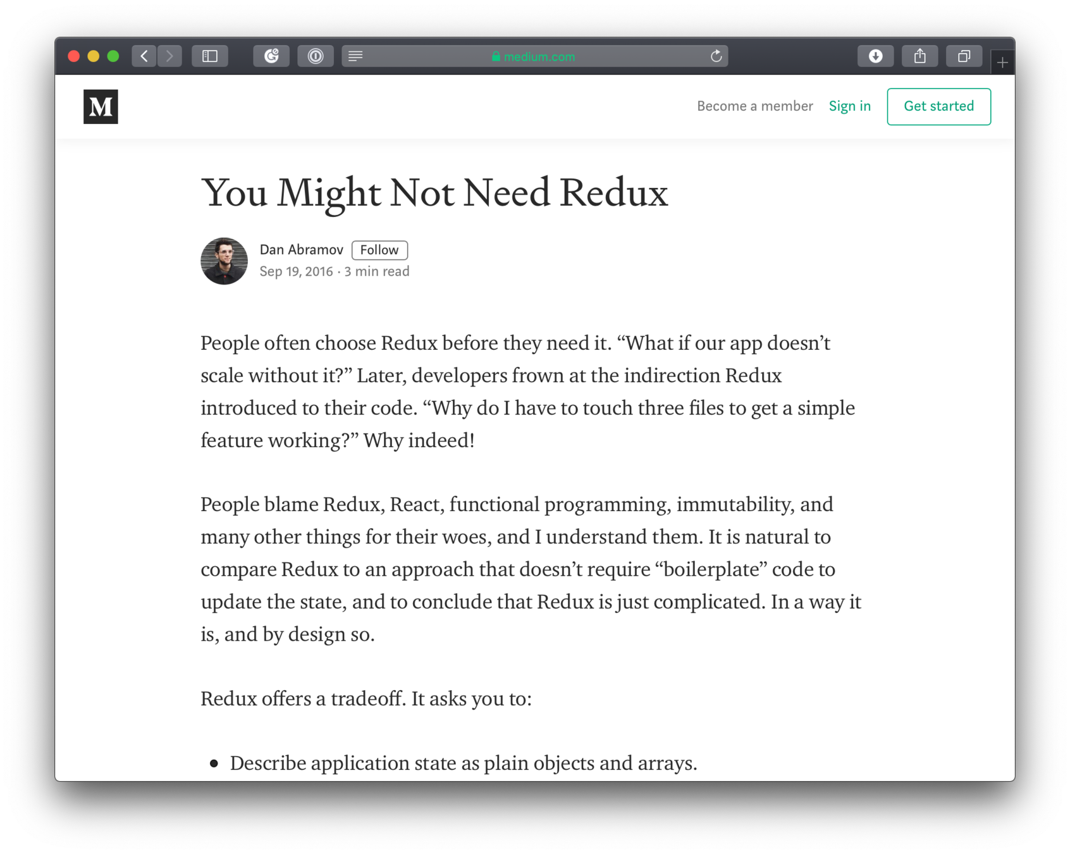1070x854 pixels.
Task: Reload the medium.com page
Action: click(x=716, y=56)
